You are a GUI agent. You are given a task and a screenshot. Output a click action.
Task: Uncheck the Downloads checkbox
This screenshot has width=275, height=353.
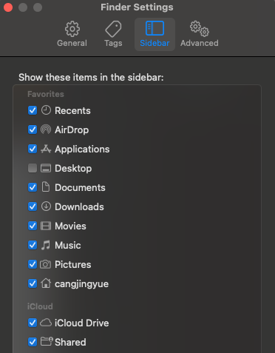(33, 206)
